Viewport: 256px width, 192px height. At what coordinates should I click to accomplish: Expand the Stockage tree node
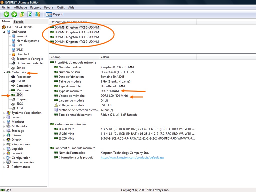[4, 131]
